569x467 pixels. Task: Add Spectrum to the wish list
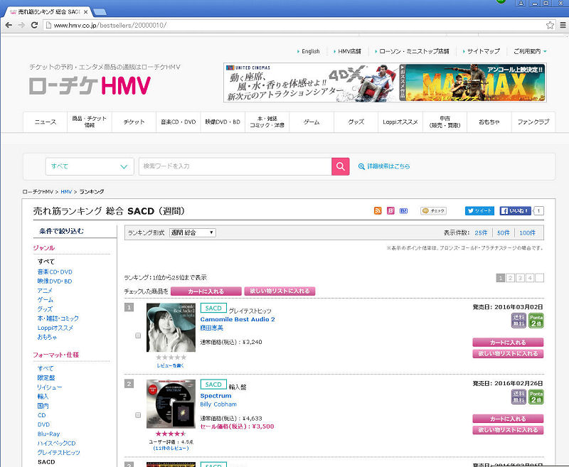(x=508, y=430)
